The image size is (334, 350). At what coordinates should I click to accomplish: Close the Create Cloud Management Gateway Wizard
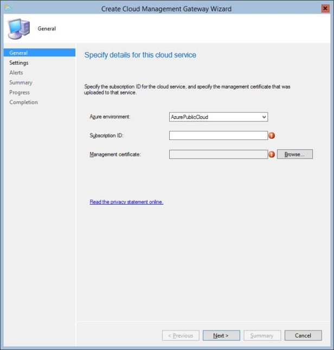(x=325, y=9)
